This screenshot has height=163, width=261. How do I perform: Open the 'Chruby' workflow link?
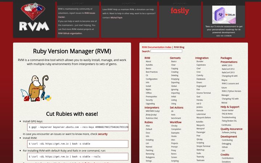point(174,126)
